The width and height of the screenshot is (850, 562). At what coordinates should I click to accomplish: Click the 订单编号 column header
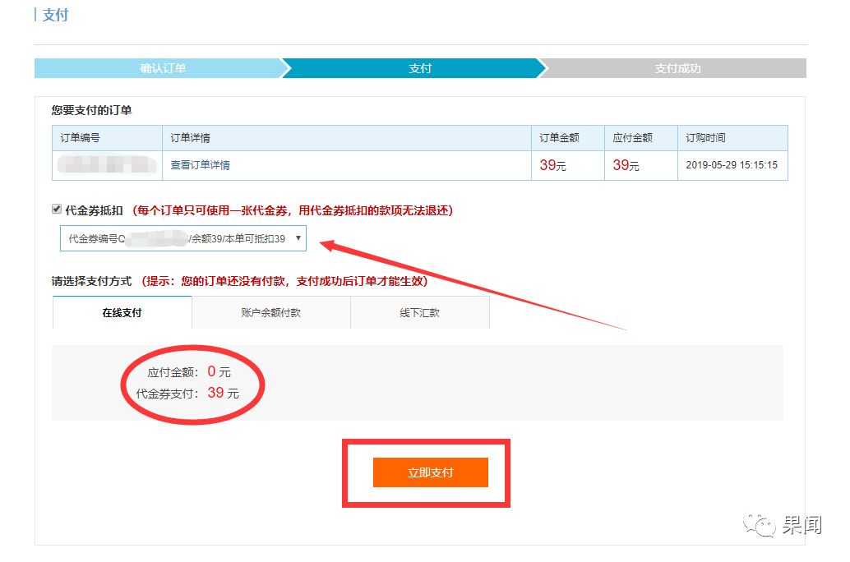[81, 137]
